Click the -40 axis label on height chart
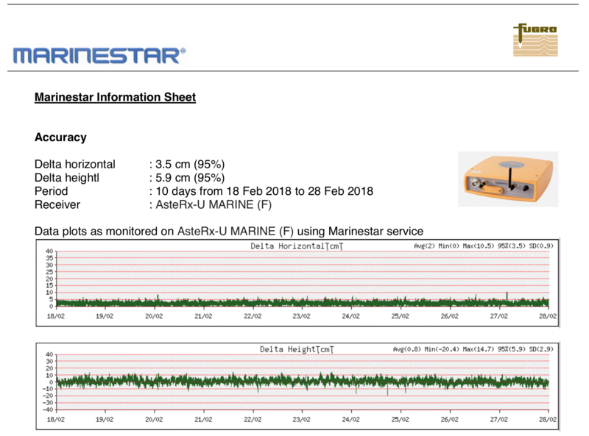This screenshot has height=436, width=589. point(48,410)
